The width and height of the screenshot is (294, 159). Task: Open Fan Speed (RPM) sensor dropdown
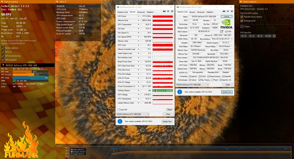click(139, 37)
